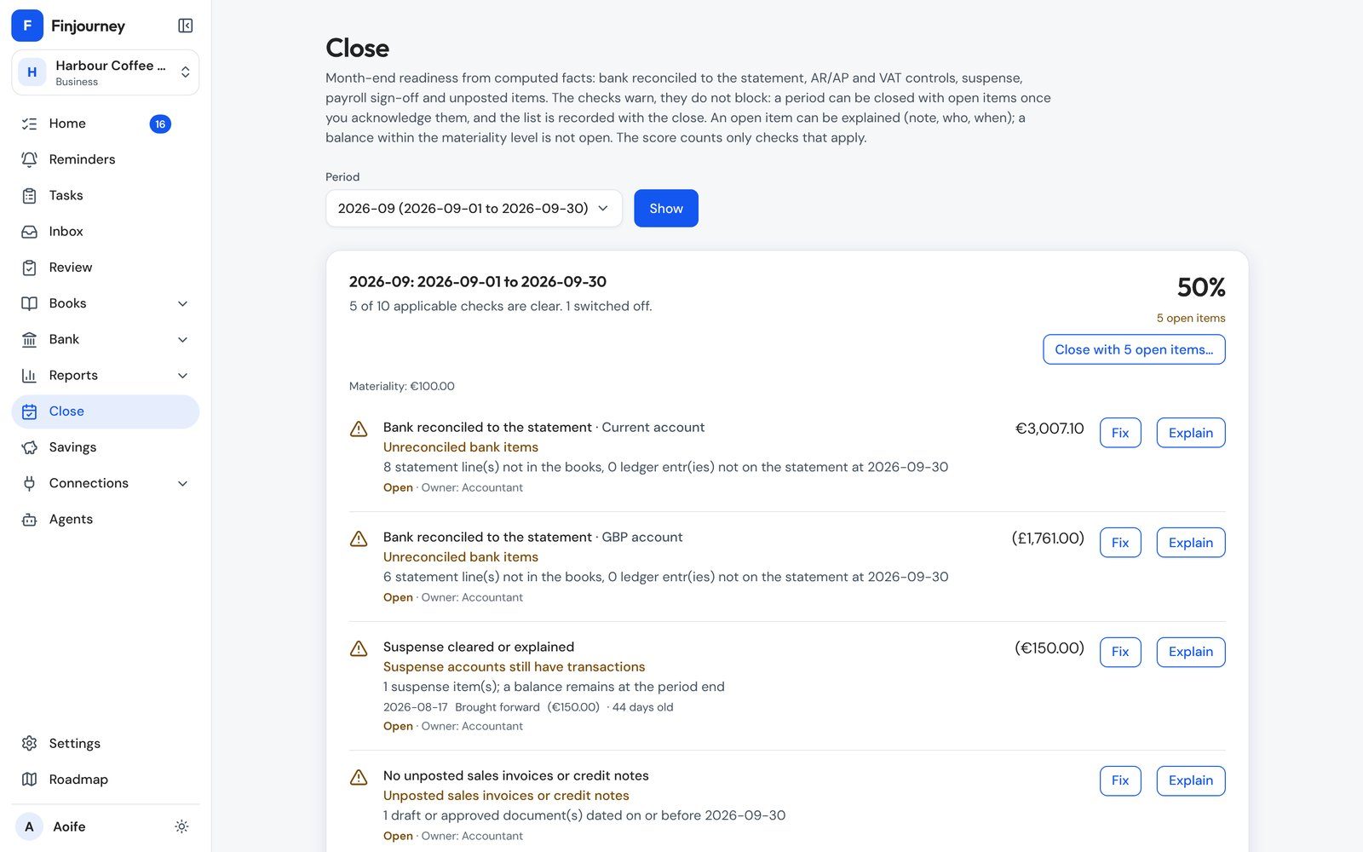Click the blue Show button
Viewport: 1363px width, 852px height.
click(666, 208)
